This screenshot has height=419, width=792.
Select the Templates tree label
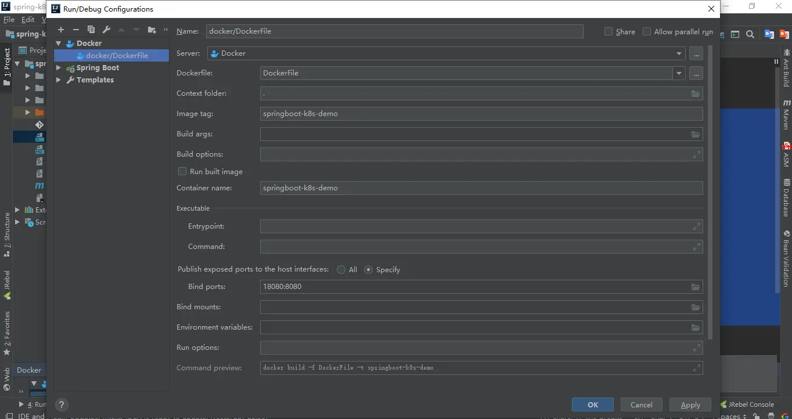tap(95, 80)
